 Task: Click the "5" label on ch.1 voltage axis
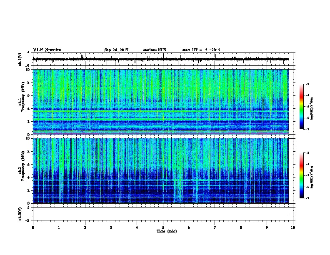point(29,53)
